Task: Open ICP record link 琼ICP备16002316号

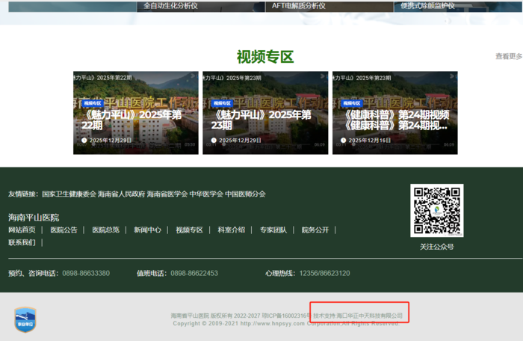Action: 287,316
